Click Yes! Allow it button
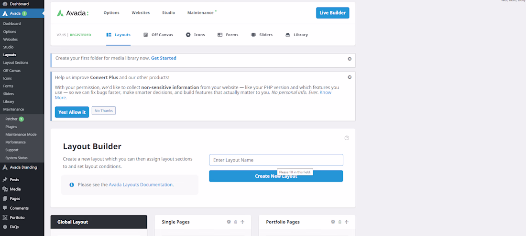Screen dimensions: 526x236 (72, 113)
